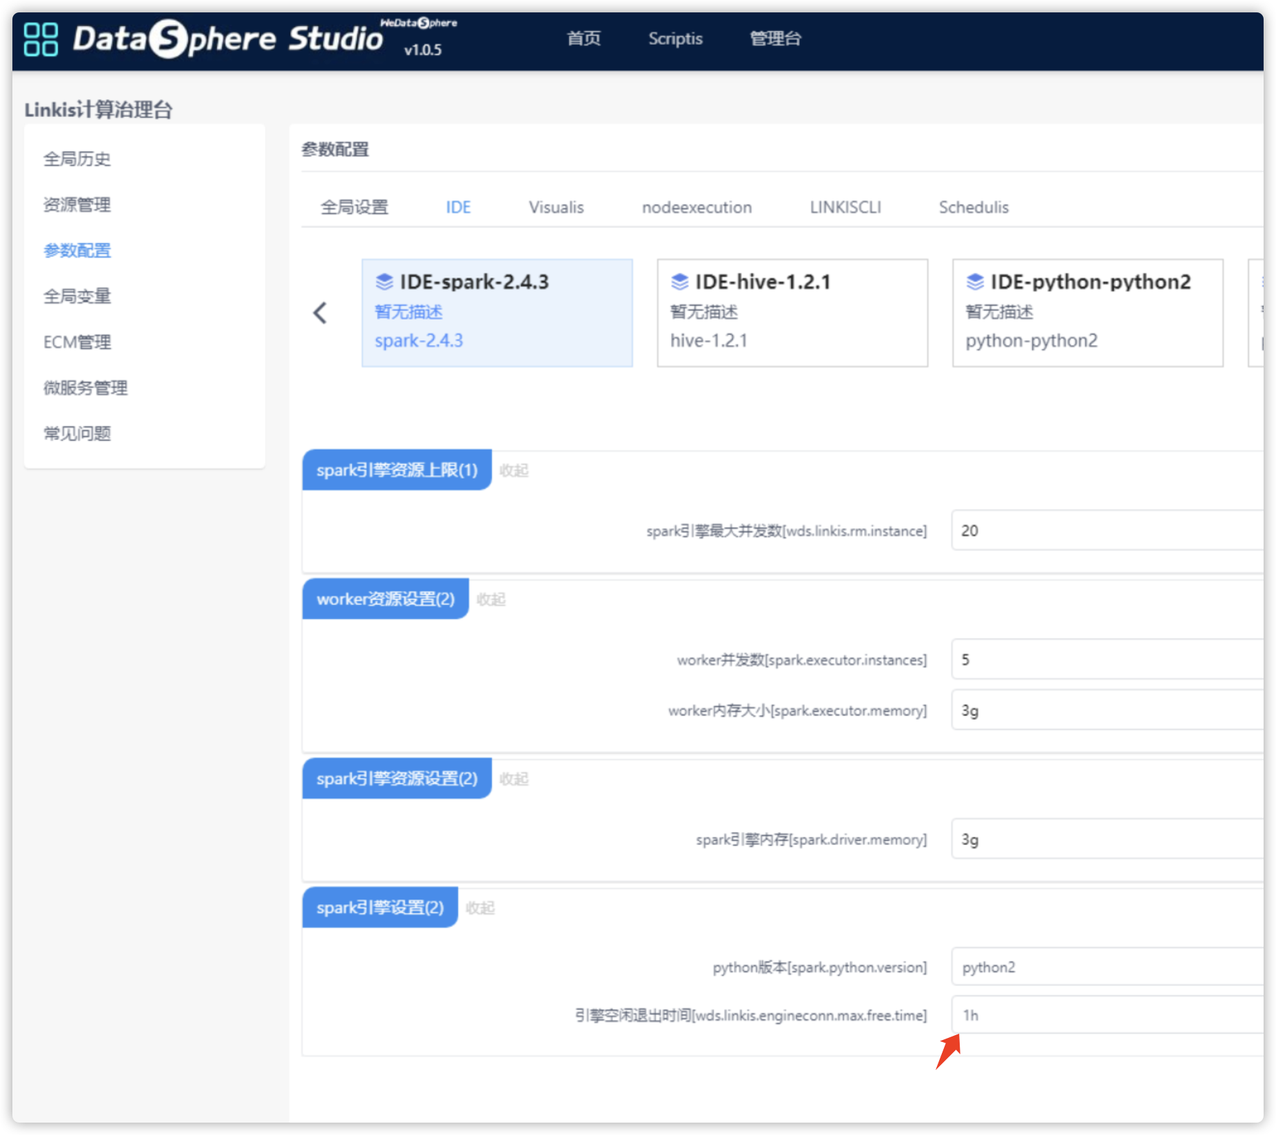Switch to the 全局设置 tab
Image resolution: width=1276 pixels, height=1135 pixels.
click(x=354, y=207)
